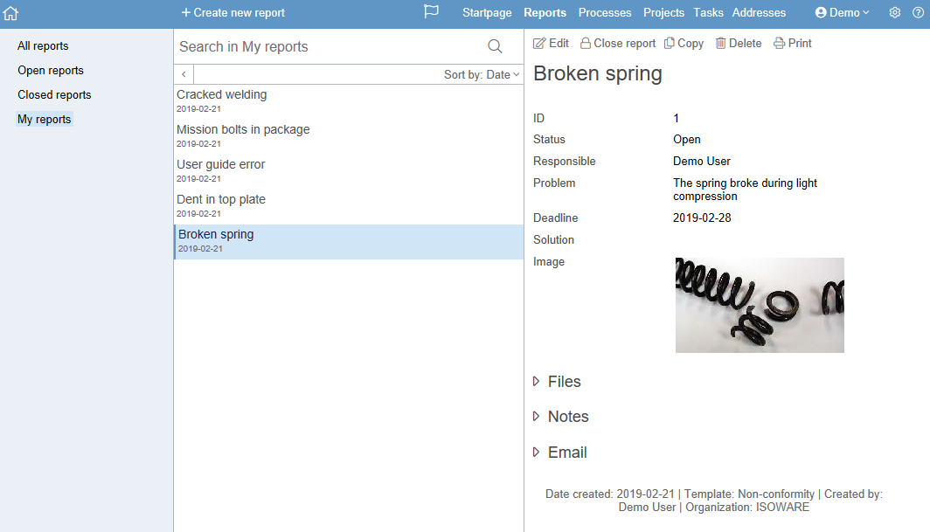Click the Print label
930x532 pixels.
point(800,44)
